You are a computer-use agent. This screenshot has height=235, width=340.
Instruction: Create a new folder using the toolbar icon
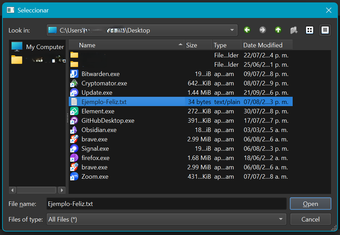[294, 30]
